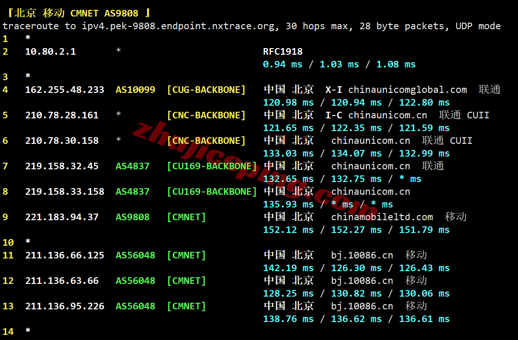Click IP 211.136.66.125 on hop 11

tap(65, 255)
